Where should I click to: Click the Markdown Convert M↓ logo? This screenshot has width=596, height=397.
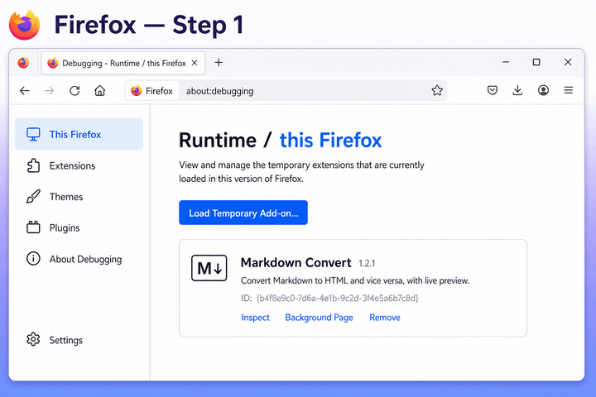tap(209, 268)
